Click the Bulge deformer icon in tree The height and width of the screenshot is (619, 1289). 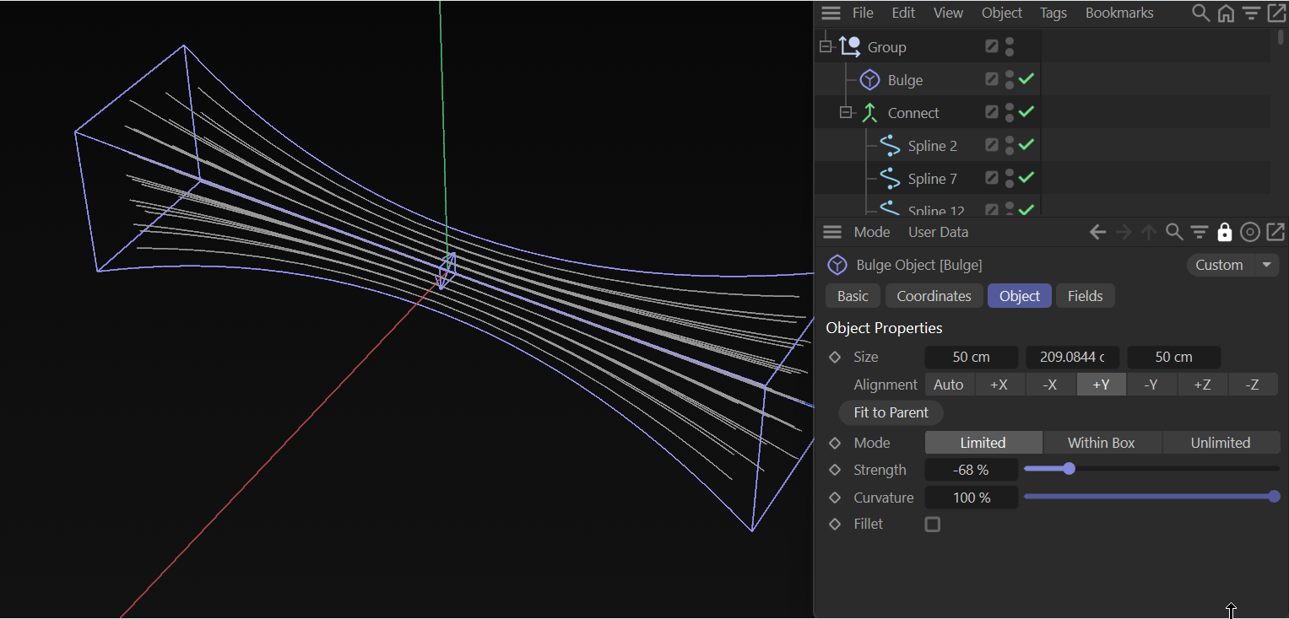coord(869,80)
